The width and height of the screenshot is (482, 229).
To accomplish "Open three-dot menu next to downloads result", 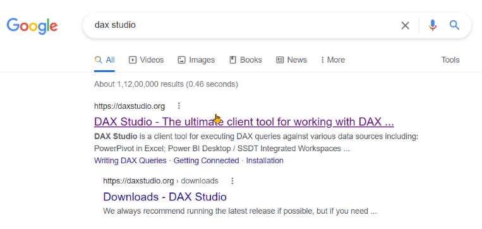I will point(232,181).
